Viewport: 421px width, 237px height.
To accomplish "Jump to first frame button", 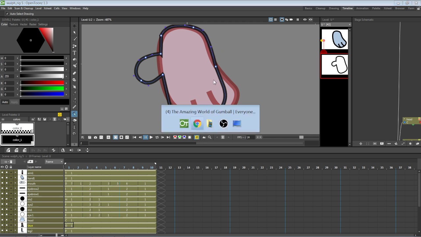I will pyautogui.click(x=135, y=137).
